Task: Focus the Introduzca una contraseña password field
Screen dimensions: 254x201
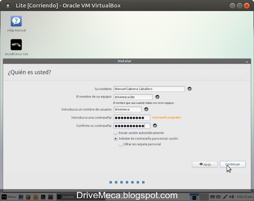Action: point(132,118)
